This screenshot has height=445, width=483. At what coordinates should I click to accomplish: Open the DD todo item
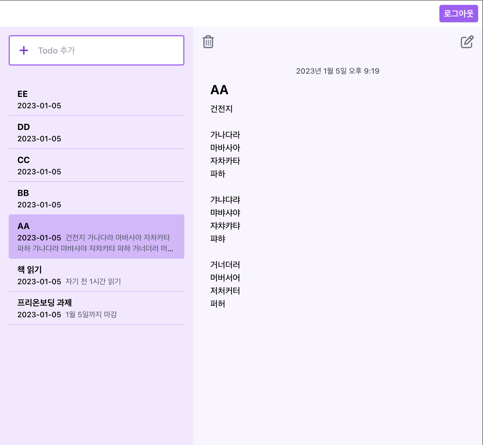pos(96,132)
